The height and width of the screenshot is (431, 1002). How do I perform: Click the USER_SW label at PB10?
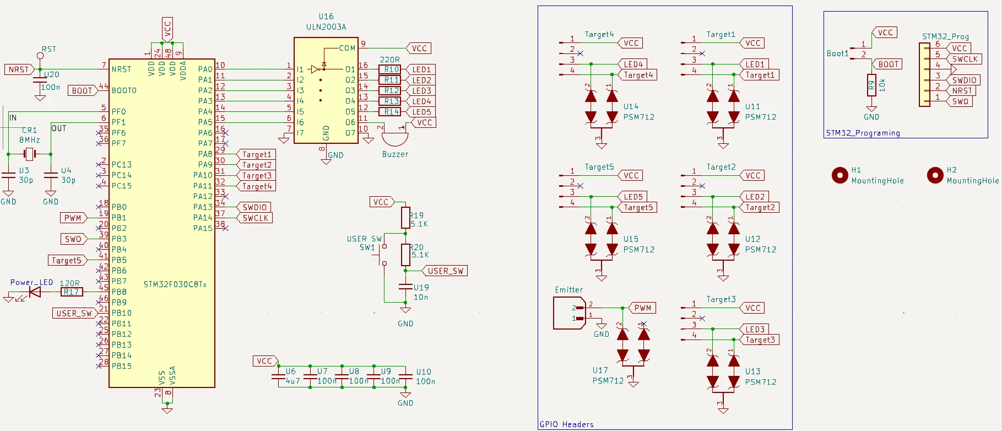point(74,313)
